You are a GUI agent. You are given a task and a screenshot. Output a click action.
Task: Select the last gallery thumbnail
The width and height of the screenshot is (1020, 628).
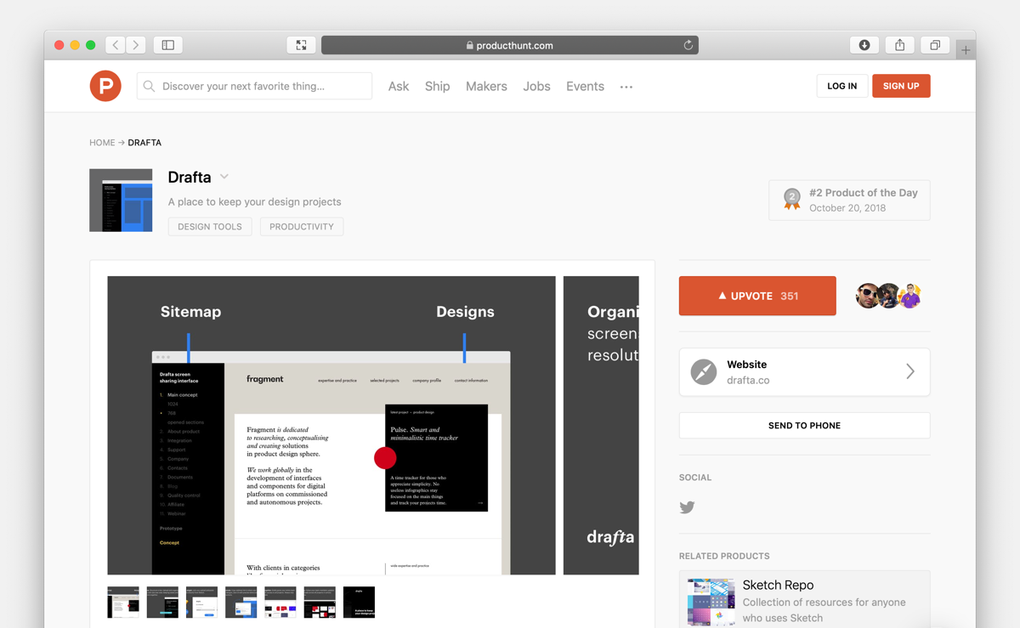point(359,602)
